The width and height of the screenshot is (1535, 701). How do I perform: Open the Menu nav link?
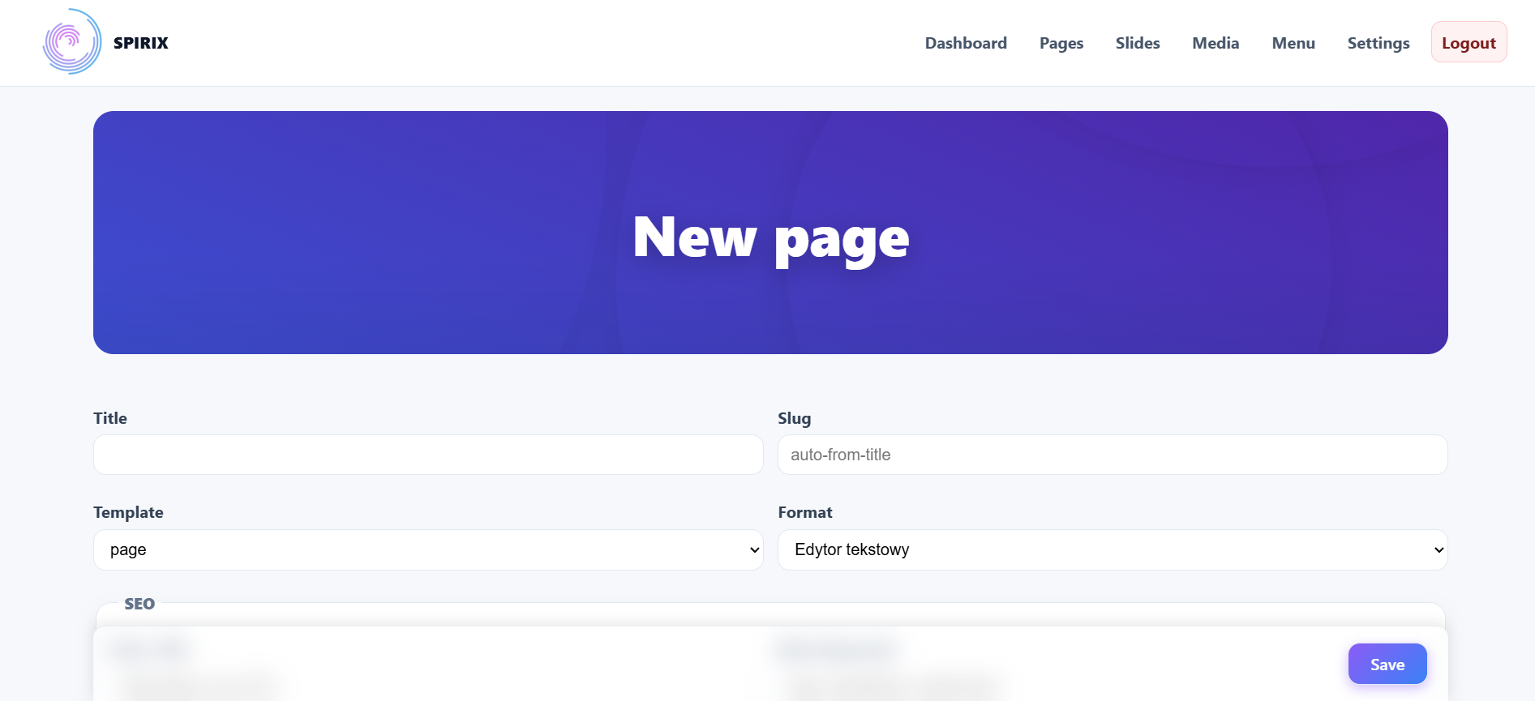(1293, 43)
